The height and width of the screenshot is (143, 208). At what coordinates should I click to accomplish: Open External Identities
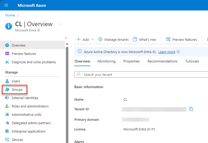click(25, 98)
